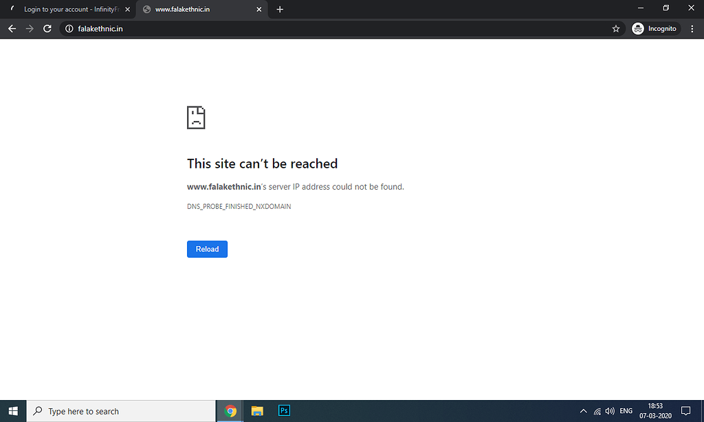Launch Photoshop from the taskbar
Image resolution: width=704 pixels, height=422 pixels.
283,410
